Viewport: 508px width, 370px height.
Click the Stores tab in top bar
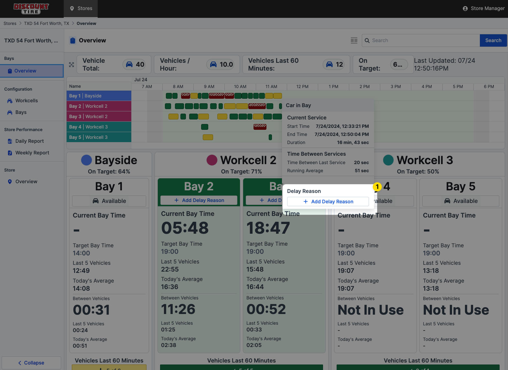[81, 9]
